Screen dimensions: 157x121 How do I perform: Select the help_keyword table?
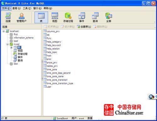(52, 45)
